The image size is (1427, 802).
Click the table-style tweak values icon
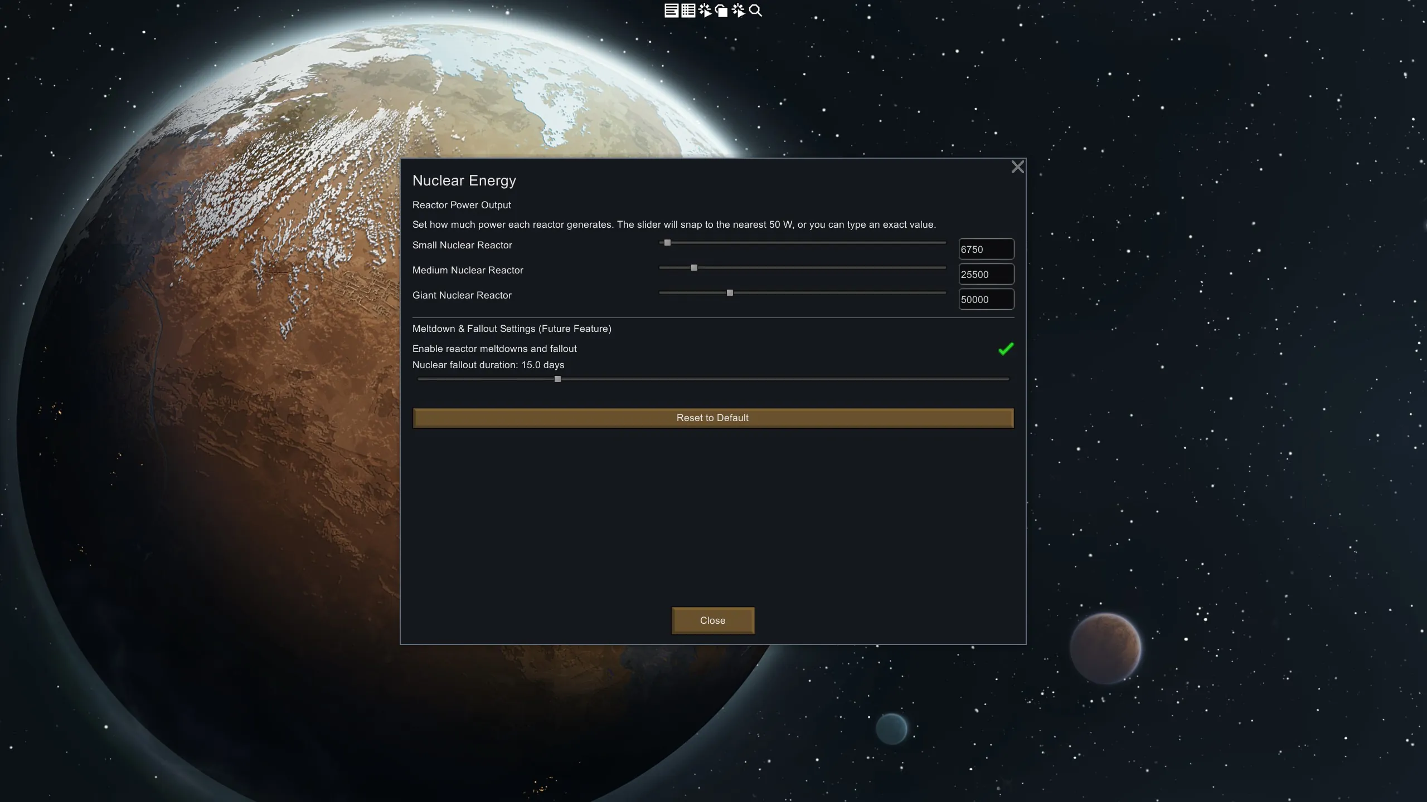pos(688,11)
